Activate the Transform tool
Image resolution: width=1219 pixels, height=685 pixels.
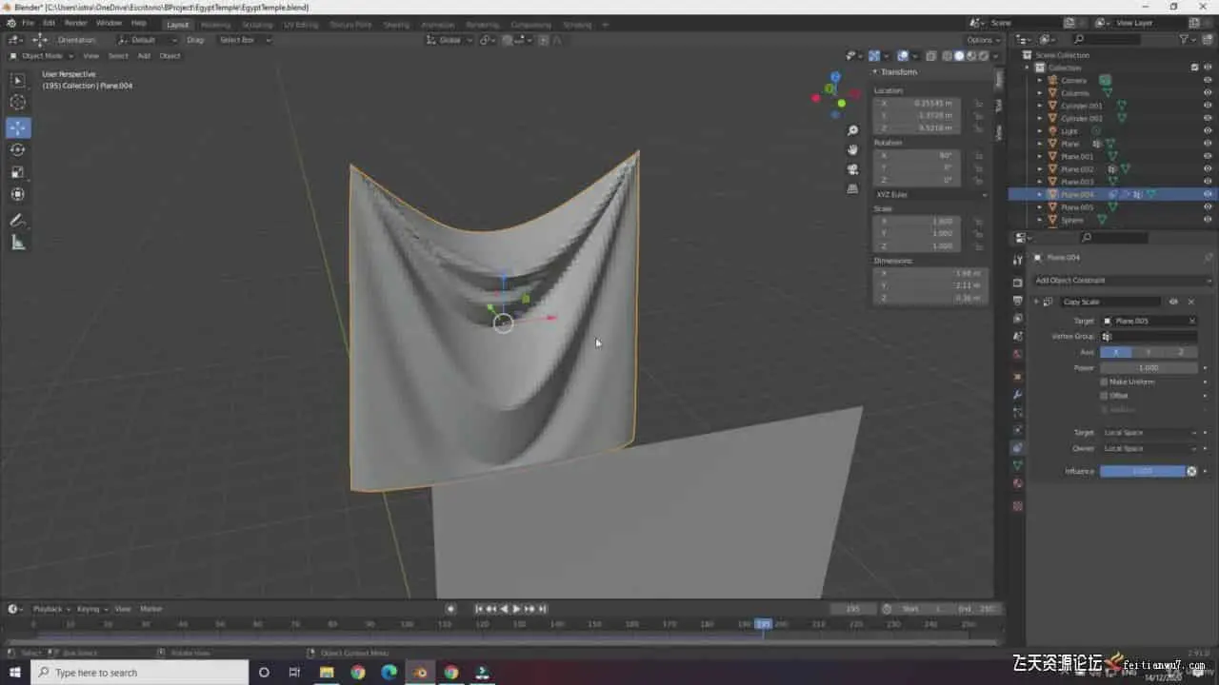pos(18,194)
